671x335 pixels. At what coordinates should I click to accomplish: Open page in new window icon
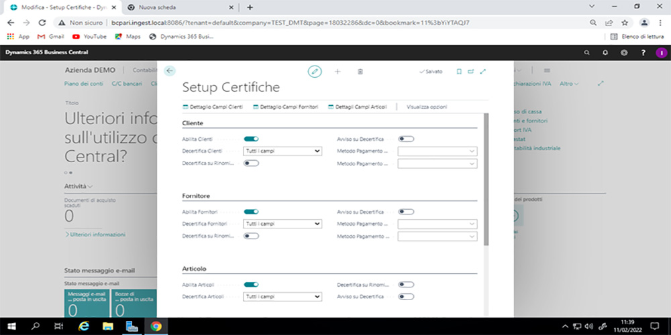(x=470, y=71)
